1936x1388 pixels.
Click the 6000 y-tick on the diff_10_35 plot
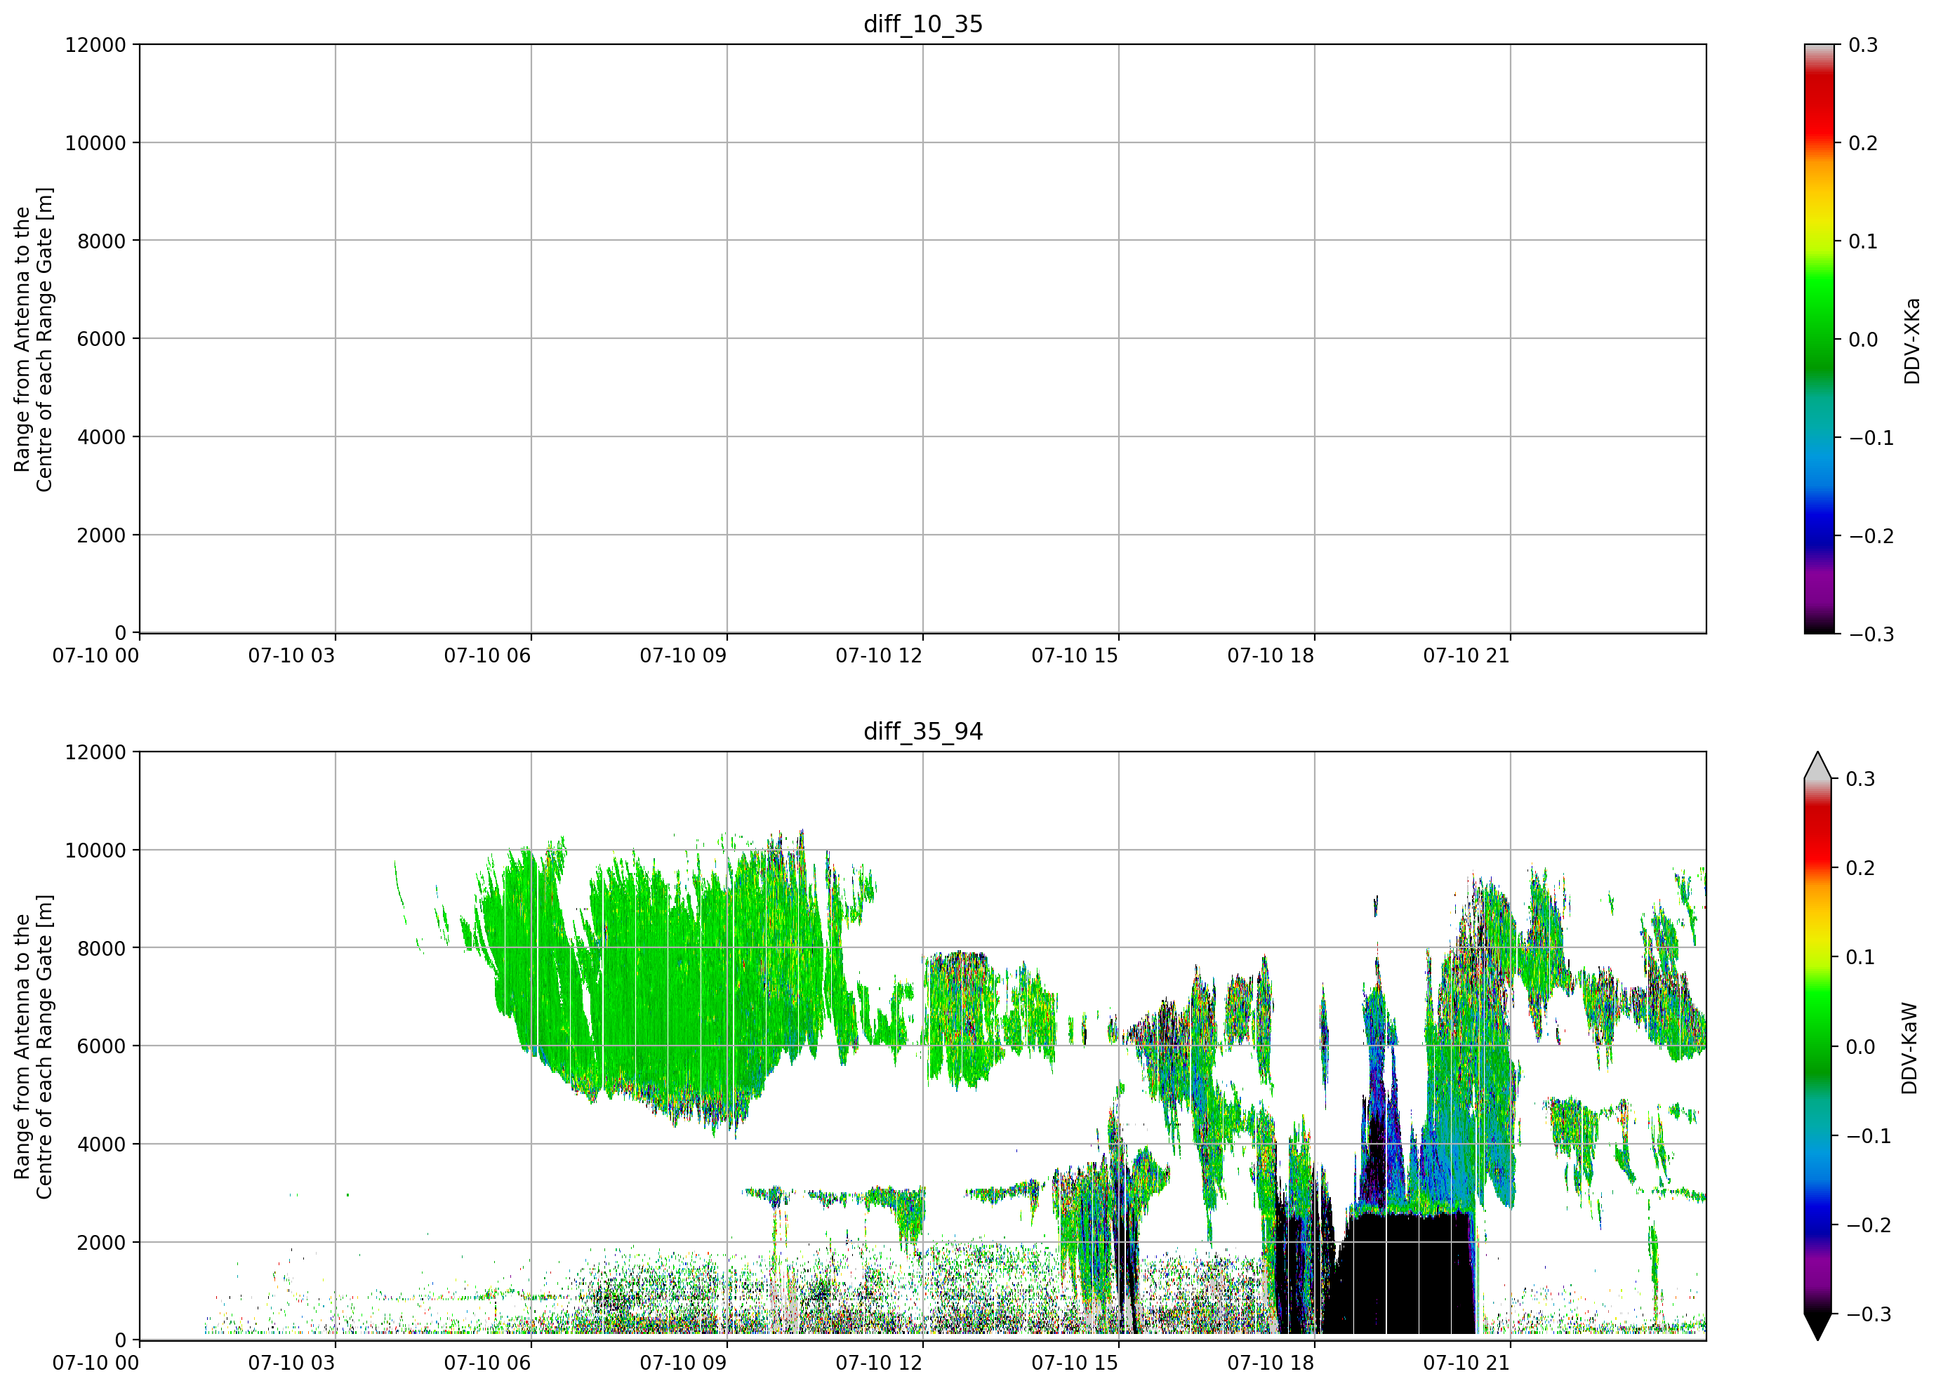[102, 339]
